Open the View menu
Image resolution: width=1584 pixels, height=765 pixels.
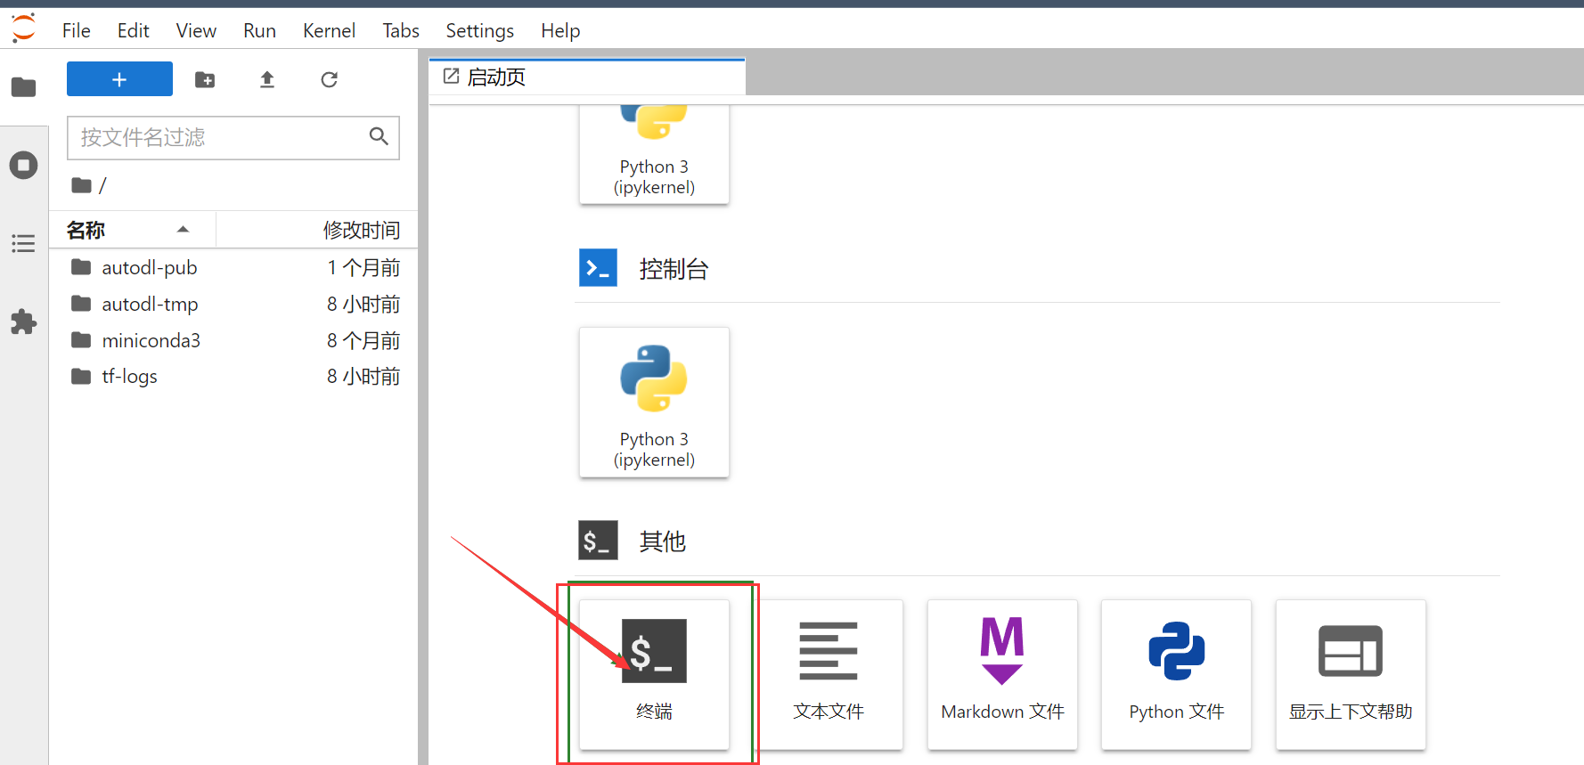click(196, 30)
